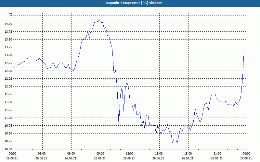
Task: Select the 26.06.21 date under 06:00
Action: tap(71, 158)
